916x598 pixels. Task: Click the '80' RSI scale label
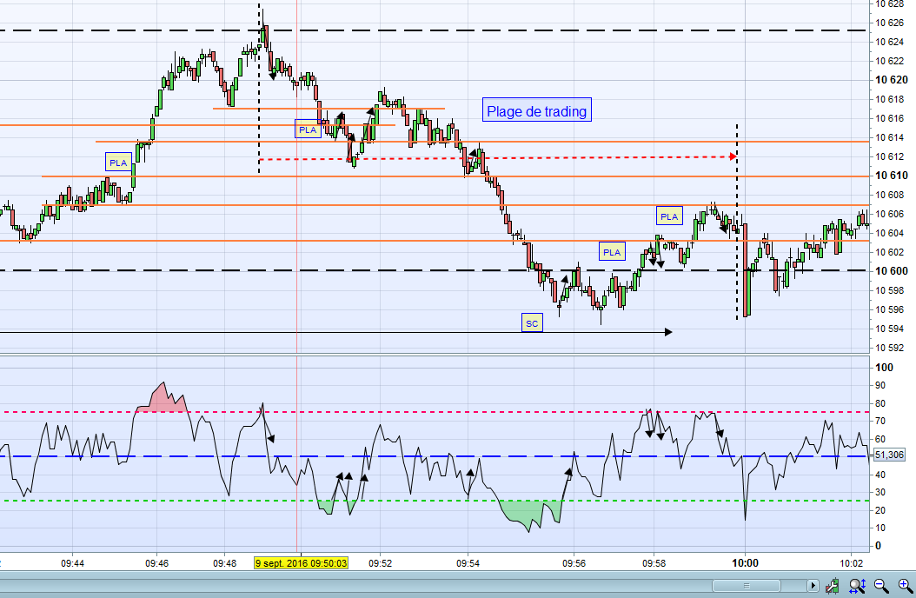tap(879, 403)
